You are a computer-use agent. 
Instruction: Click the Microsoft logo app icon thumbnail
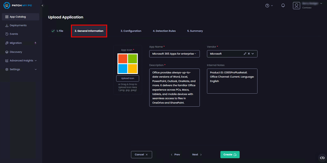tap(128, 63)
